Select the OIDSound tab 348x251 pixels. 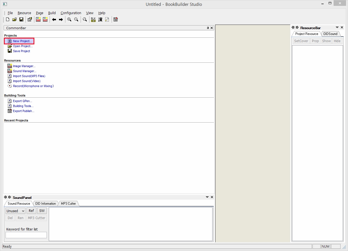point(330,34)
